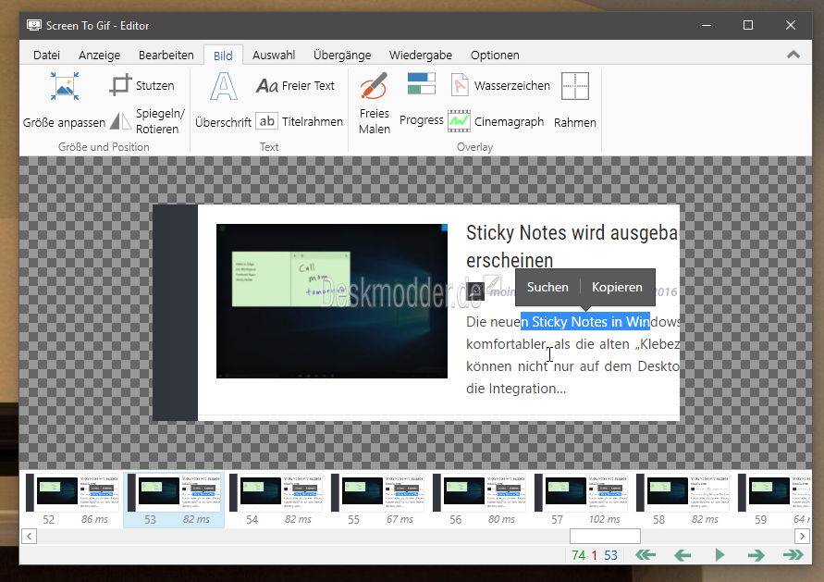Screen dimensions: 824x582
Task: Add a Rahmen border
Action: (575, 101)
